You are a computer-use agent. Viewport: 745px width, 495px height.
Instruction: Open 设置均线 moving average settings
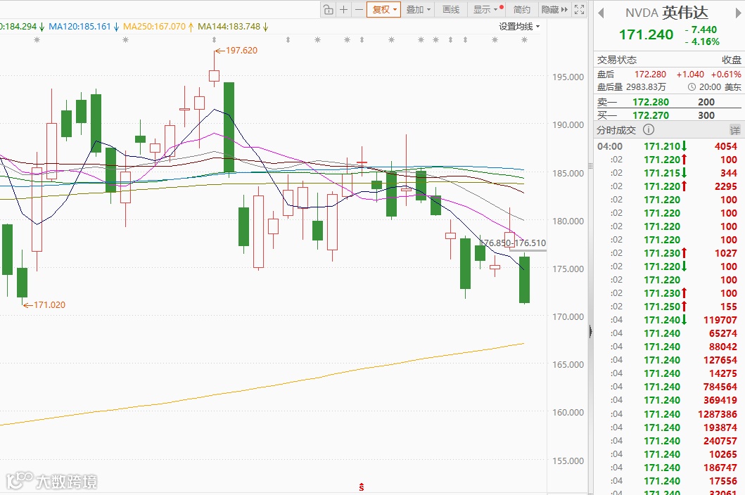[x=519, y=27]
